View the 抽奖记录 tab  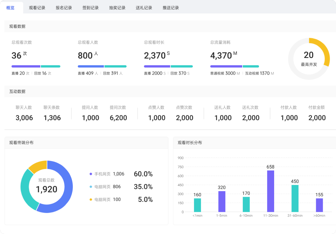(x=117, y=8)
